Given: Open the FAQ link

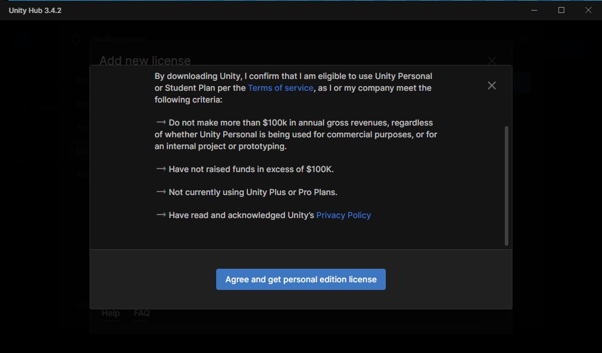Looking at the screenshot, I should click(x=142, y=313).
